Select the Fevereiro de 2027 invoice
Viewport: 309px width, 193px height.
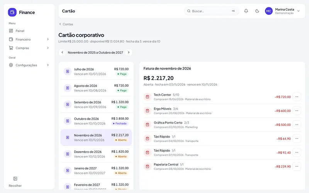click(96, 185)
